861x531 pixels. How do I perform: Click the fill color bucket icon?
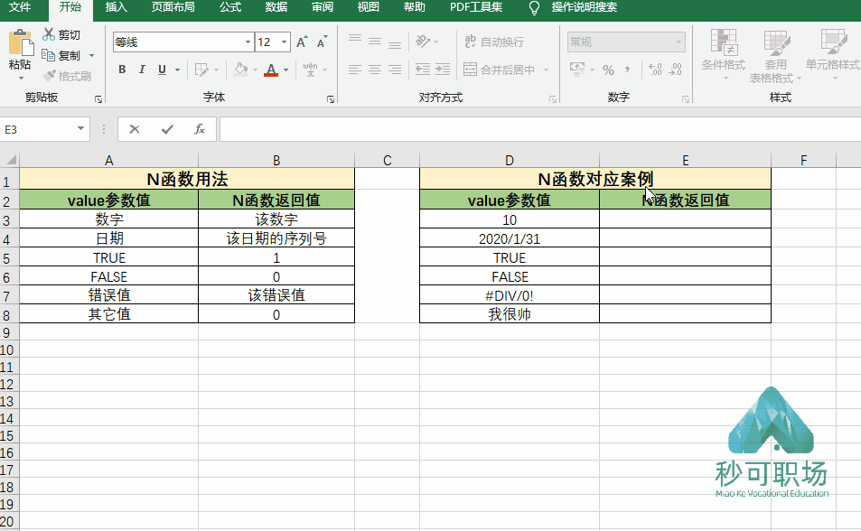point(240,70)
